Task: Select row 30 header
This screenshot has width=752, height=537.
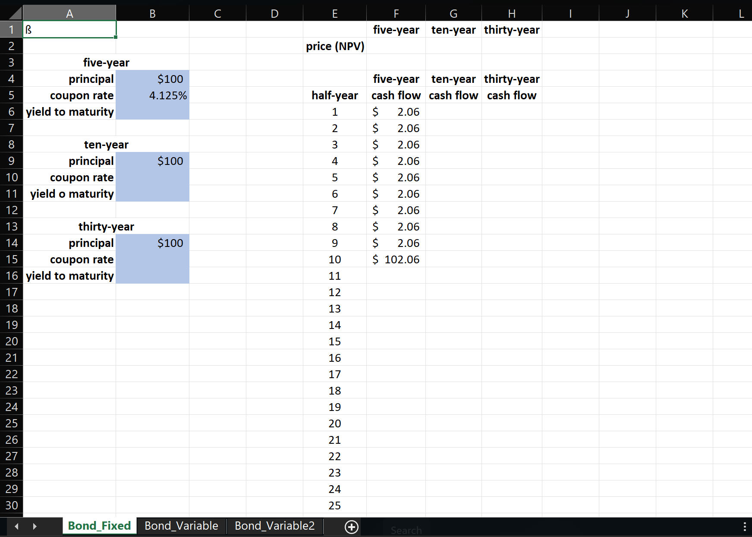Action: (x=11, y=505)
